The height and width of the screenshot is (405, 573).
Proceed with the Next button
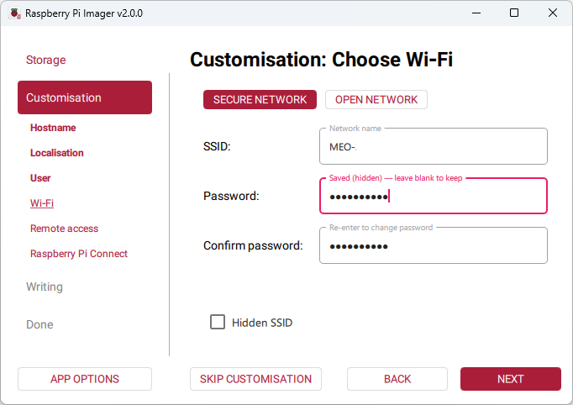(510, 379)
